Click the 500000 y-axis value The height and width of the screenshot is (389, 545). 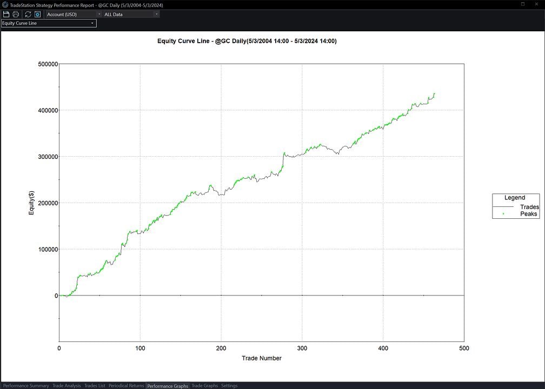48,64
